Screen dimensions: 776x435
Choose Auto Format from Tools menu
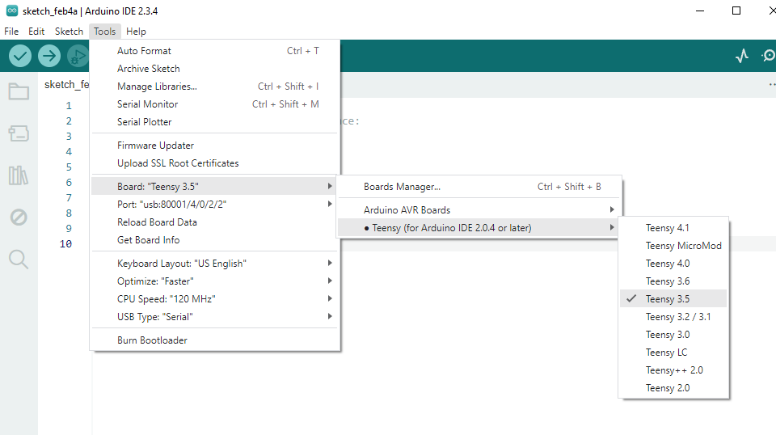point(216,51)
